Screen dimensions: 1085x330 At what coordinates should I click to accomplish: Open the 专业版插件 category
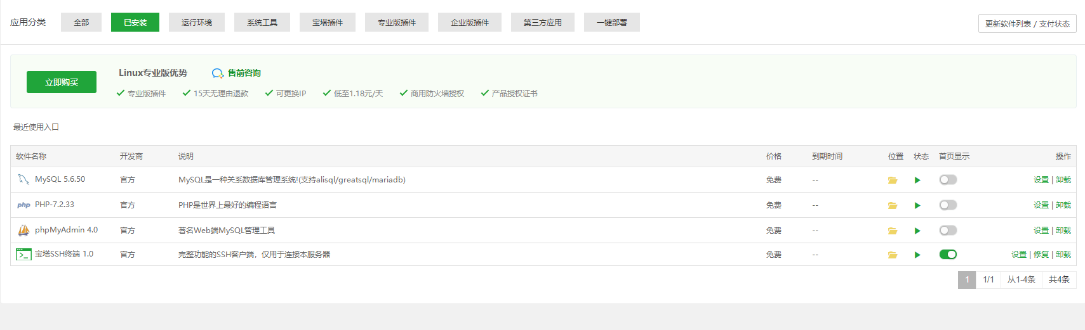(x=397, y=22)
